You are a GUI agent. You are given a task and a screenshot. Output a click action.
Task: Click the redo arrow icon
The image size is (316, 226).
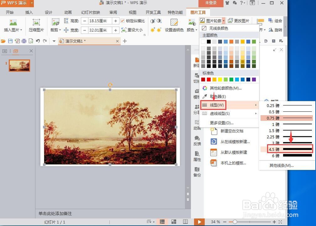tap(45, 41)
